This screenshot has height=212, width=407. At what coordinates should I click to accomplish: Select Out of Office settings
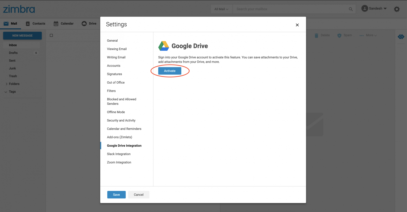[116, 83]
